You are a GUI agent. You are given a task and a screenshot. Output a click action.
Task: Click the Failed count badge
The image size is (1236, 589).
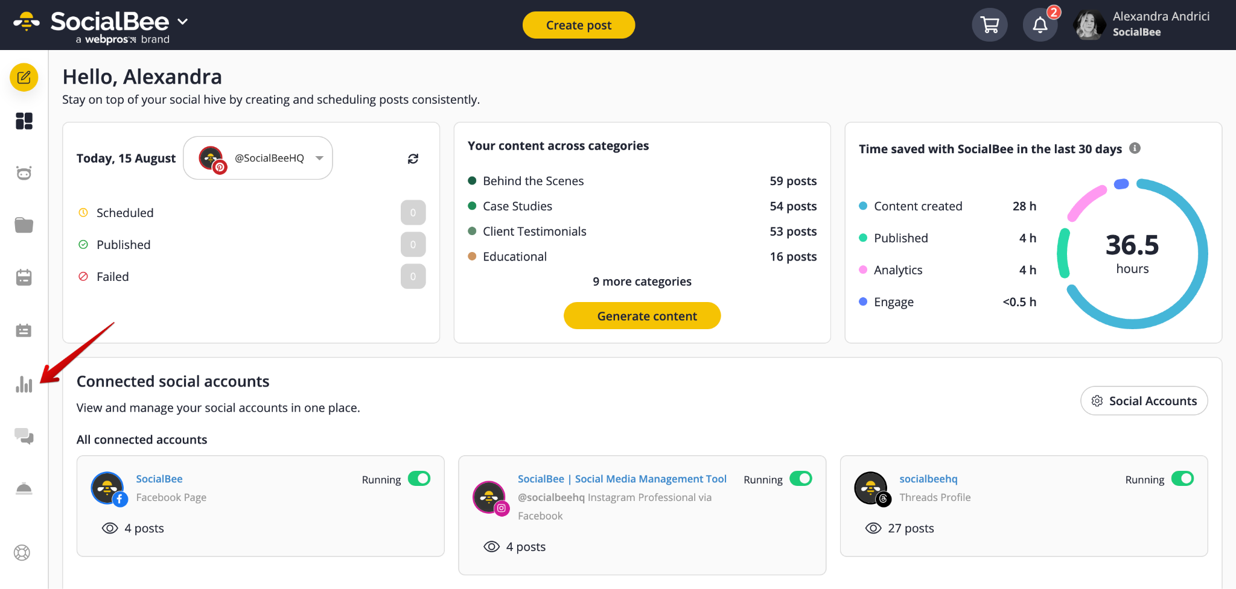pyautogui.click(x=413, y=277)
